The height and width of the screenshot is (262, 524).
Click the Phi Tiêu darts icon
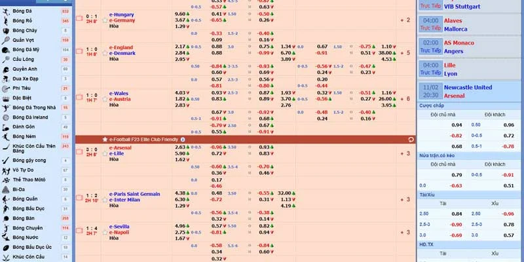[x=5, y=88]
